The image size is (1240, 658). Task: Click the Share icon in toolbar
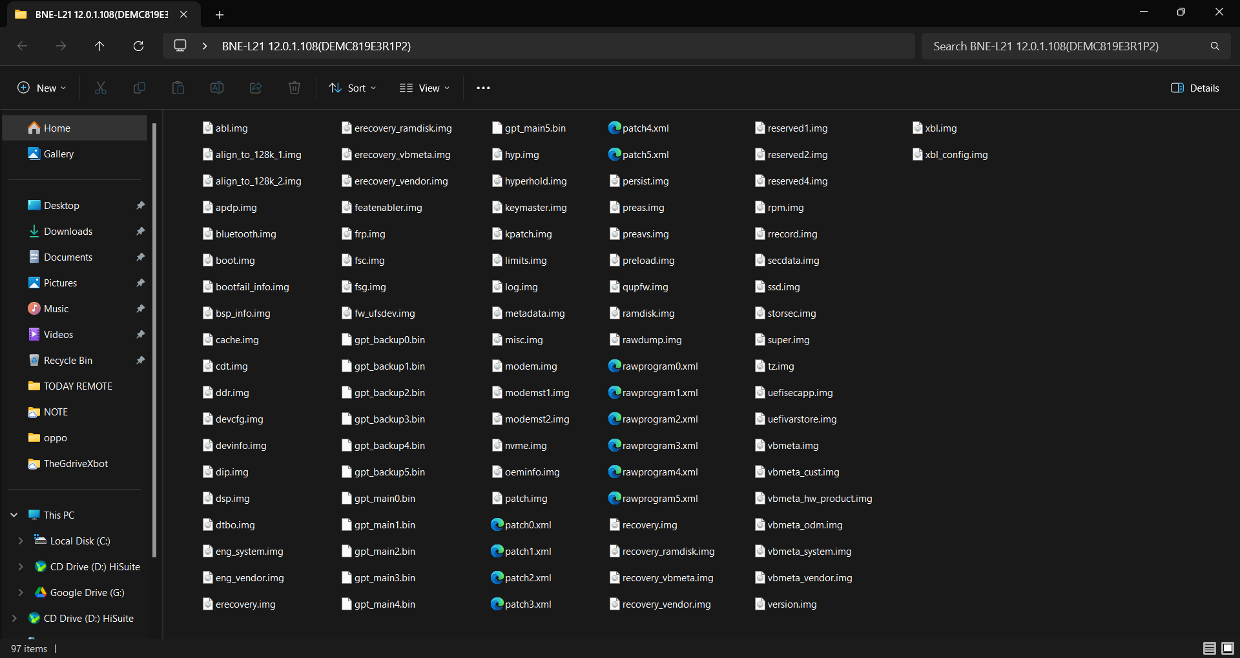256,88
